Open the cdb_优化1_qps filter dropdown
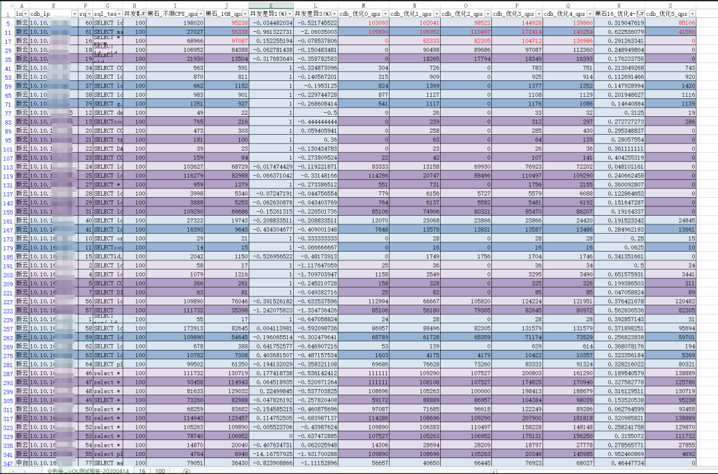Image resolution: width=718 pixels, height=474 pixels. tap(436, 14)
